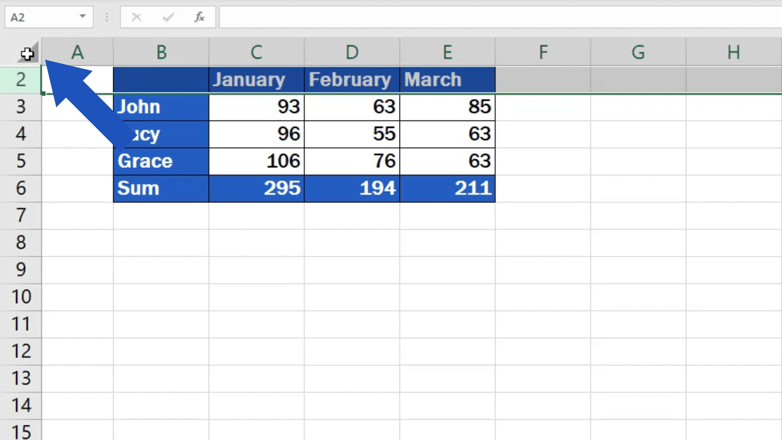
Task: Click the Cancel (X) icon on formula bar
Action: click(x=136, y=17)
